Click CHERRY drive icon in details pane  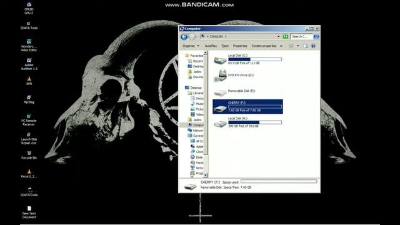(190, 186)
